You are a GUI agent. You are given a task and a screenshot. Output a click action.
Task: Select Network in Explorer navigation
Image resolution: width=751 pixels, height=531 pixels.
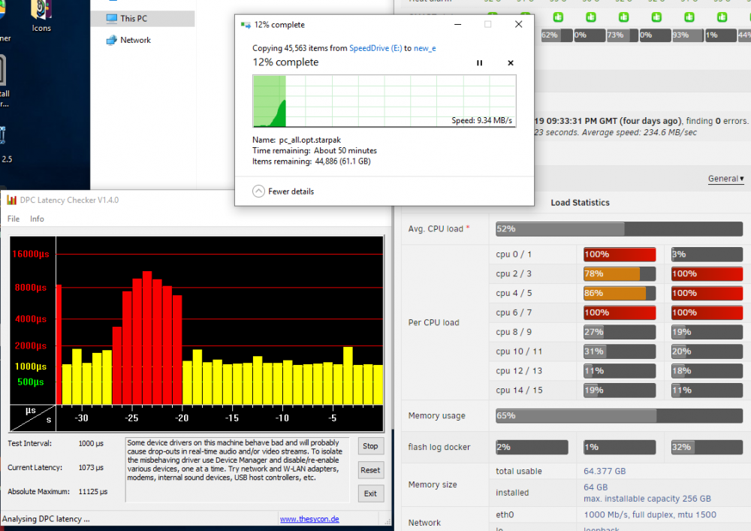click(135, 41)
